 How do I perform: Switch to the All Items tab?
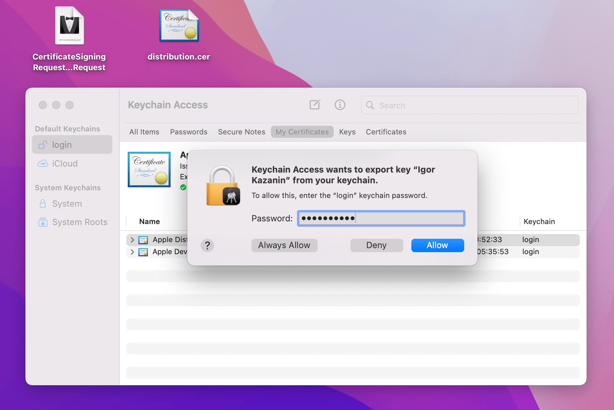tap(144, 132)
